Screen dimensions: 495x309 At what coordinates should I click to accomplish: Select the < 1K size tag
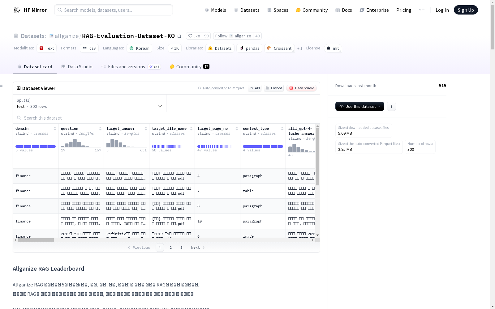click(175, 48)
